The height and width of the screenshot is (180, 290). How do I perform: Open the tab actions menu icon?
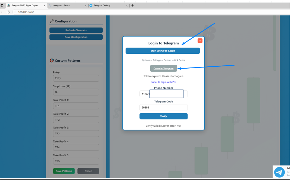2,5
